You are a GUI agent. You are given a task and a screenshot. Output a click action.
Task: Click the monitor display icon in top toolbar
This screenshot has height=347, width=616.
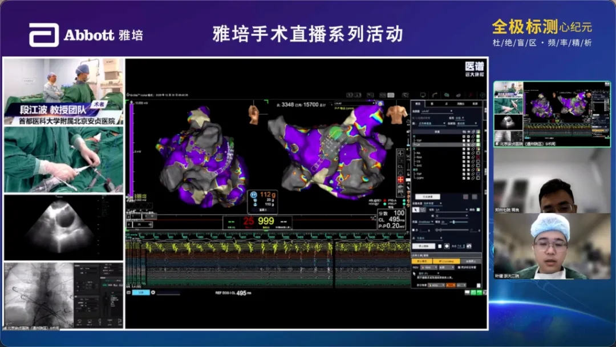click(x=423, y=95)
